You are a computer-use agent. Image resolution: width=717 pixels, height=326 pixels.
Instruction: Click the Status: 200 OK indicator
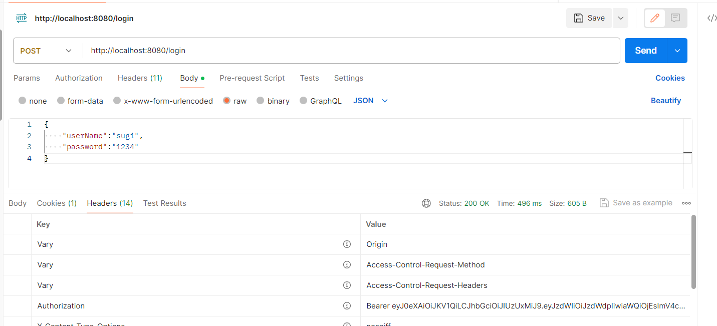pos(464,203)
